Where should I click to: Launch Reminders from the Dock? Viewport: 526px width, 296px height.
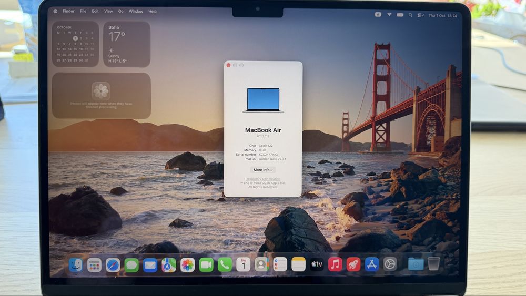tap(280, 265)
